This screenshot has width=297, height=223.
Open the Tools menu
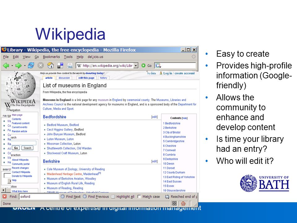(68, 57)
